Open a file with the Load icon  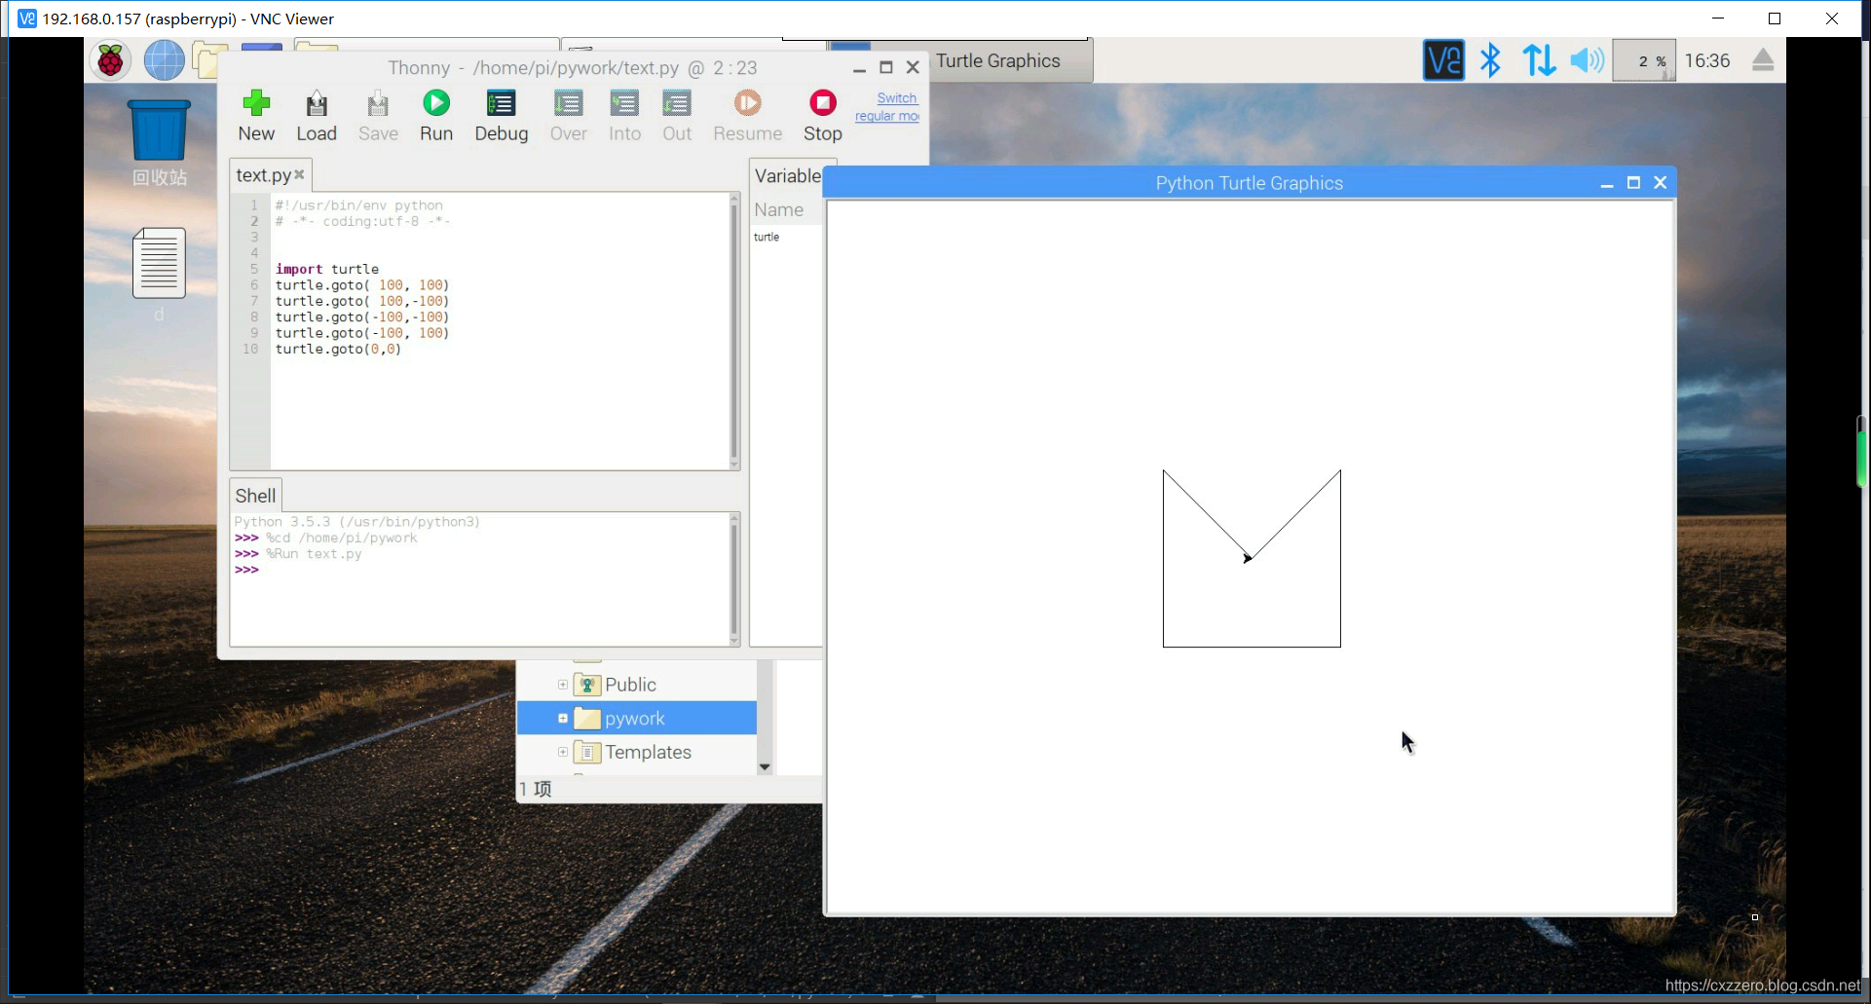(x=317, y=103)
